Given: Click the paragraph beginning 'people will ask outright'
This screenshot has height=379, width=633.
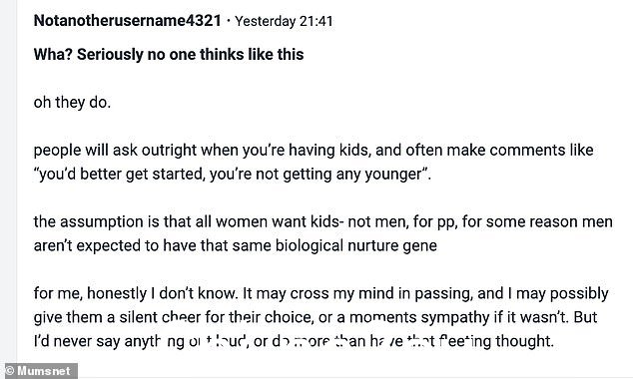Looking at the screenshot, I should 314,163.
